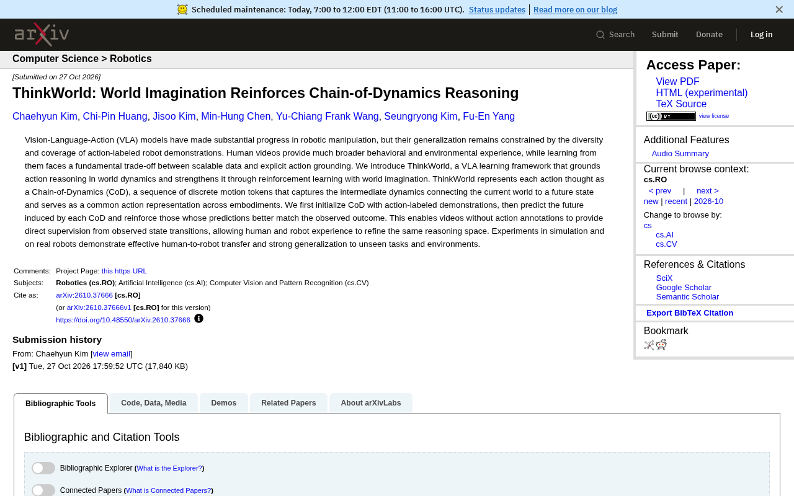Viewport: 794px width, 496px height.
Task: Open the Audio Summary link
Action: tap(680, 154)
